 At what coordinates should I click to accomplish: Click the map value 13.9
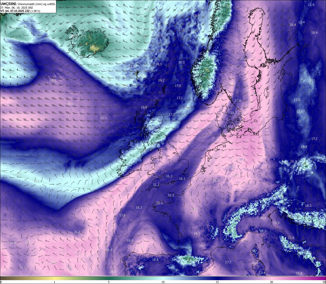point(311,5)
